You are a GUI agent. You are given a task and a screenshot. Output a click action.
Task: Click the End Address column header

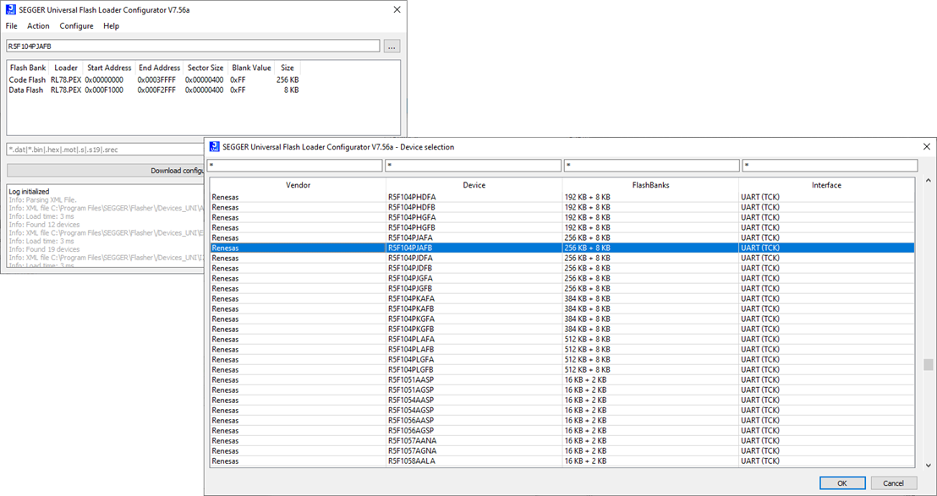pyautogui.click(x=159, y=68)
